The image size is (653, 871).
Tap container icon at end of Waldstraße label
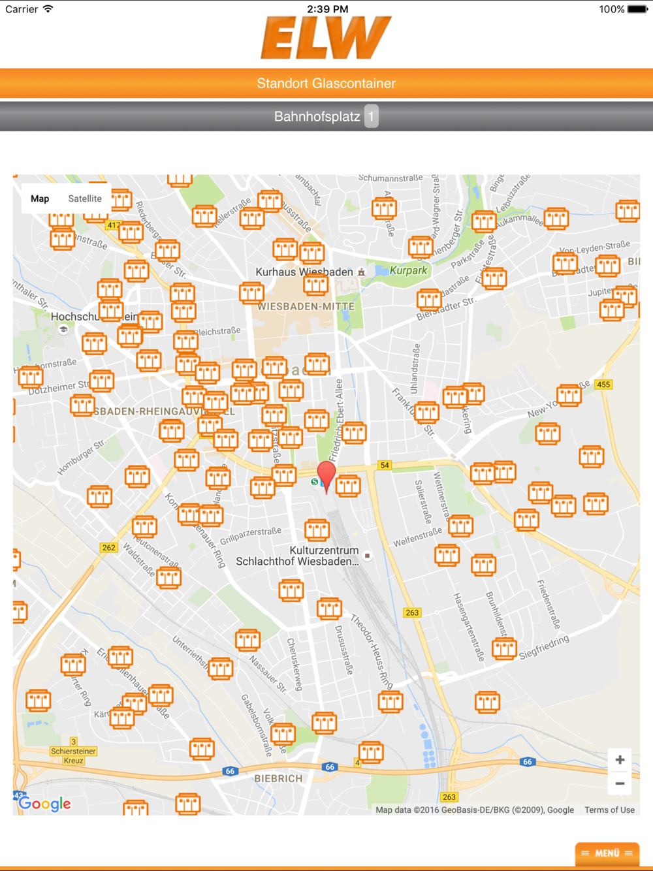click(x=169, y=577)
